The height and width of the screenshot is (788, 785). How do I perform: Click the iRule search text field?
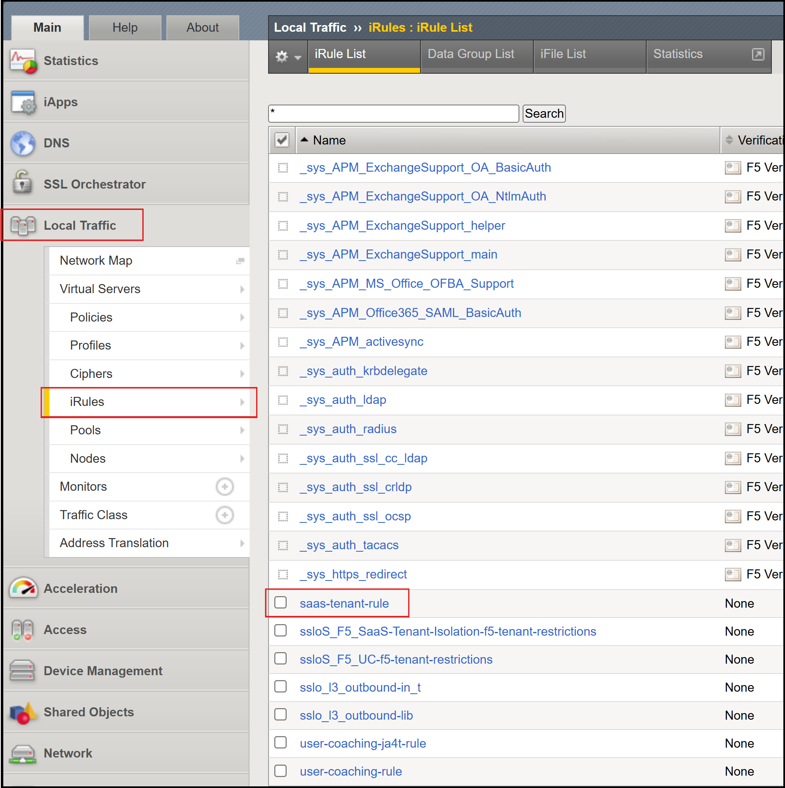pos(393,114)
